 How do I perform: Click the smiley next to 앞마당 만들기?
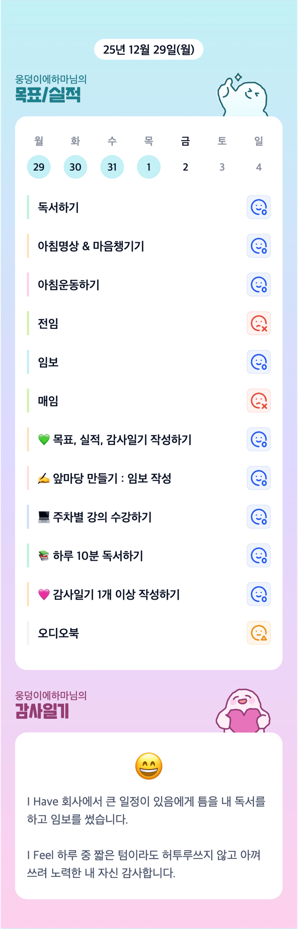(258, 478)
